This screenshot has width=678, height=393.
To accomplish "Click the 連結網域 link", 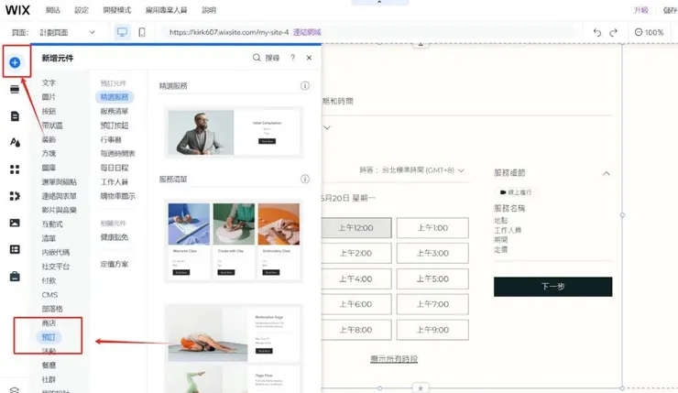I will 307,32.
